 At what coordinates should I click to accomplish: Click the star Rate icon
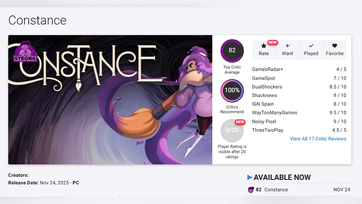click(x=264, y=46)
